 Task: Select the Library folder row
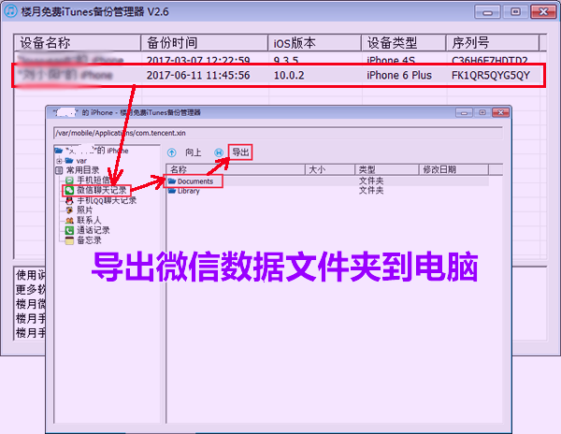327,191
